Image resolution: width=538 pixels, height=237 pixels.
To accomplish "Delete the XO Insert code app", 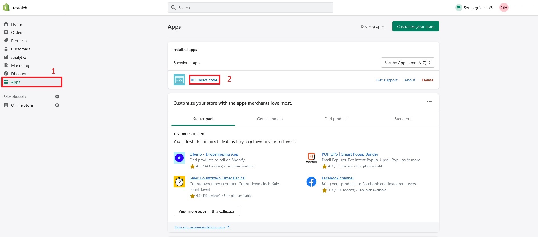I will pyautogui.click(x=428, y=80).
